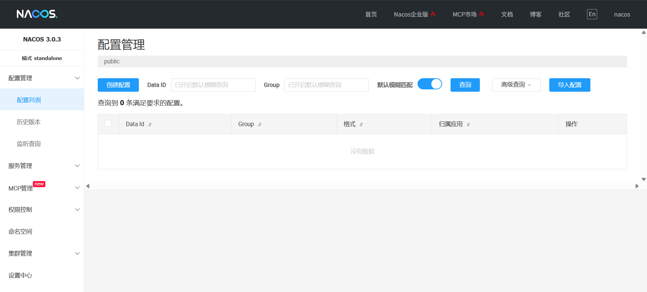
Task: Click the 查询 button
Action: (x=465, y=85)
